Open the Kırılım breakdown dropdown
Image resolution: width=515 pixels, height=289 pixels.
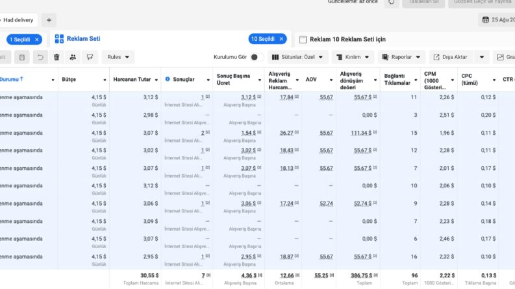point(353,57)
